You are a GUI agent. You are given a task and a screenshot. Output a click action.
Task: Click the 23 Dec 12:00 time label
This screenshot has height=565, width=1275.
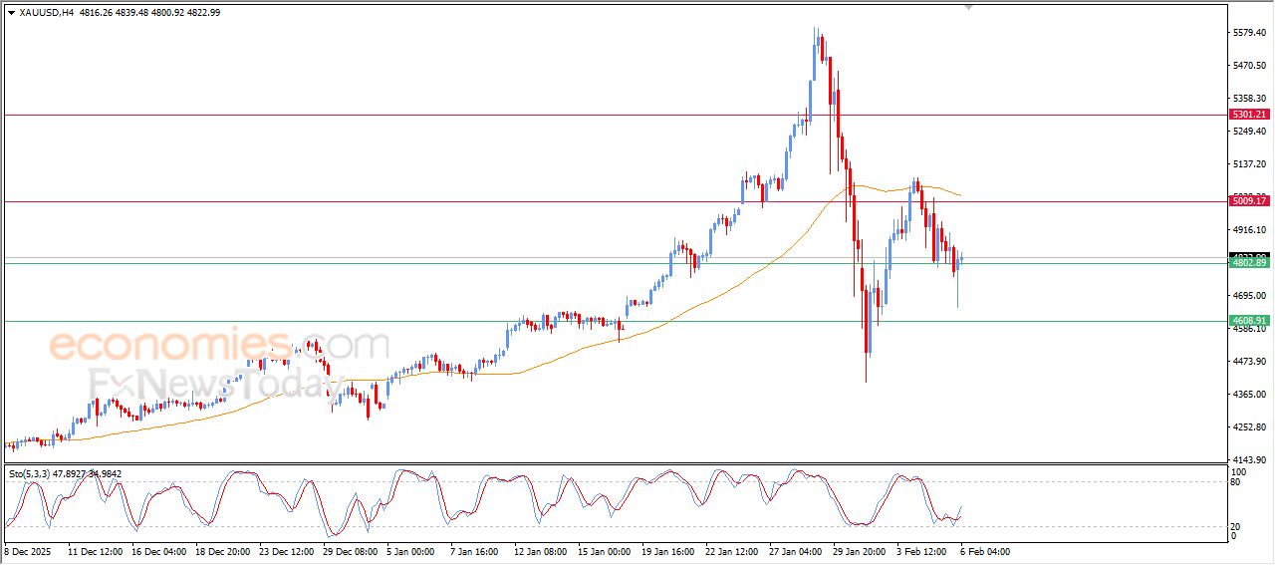coord(286,551)
